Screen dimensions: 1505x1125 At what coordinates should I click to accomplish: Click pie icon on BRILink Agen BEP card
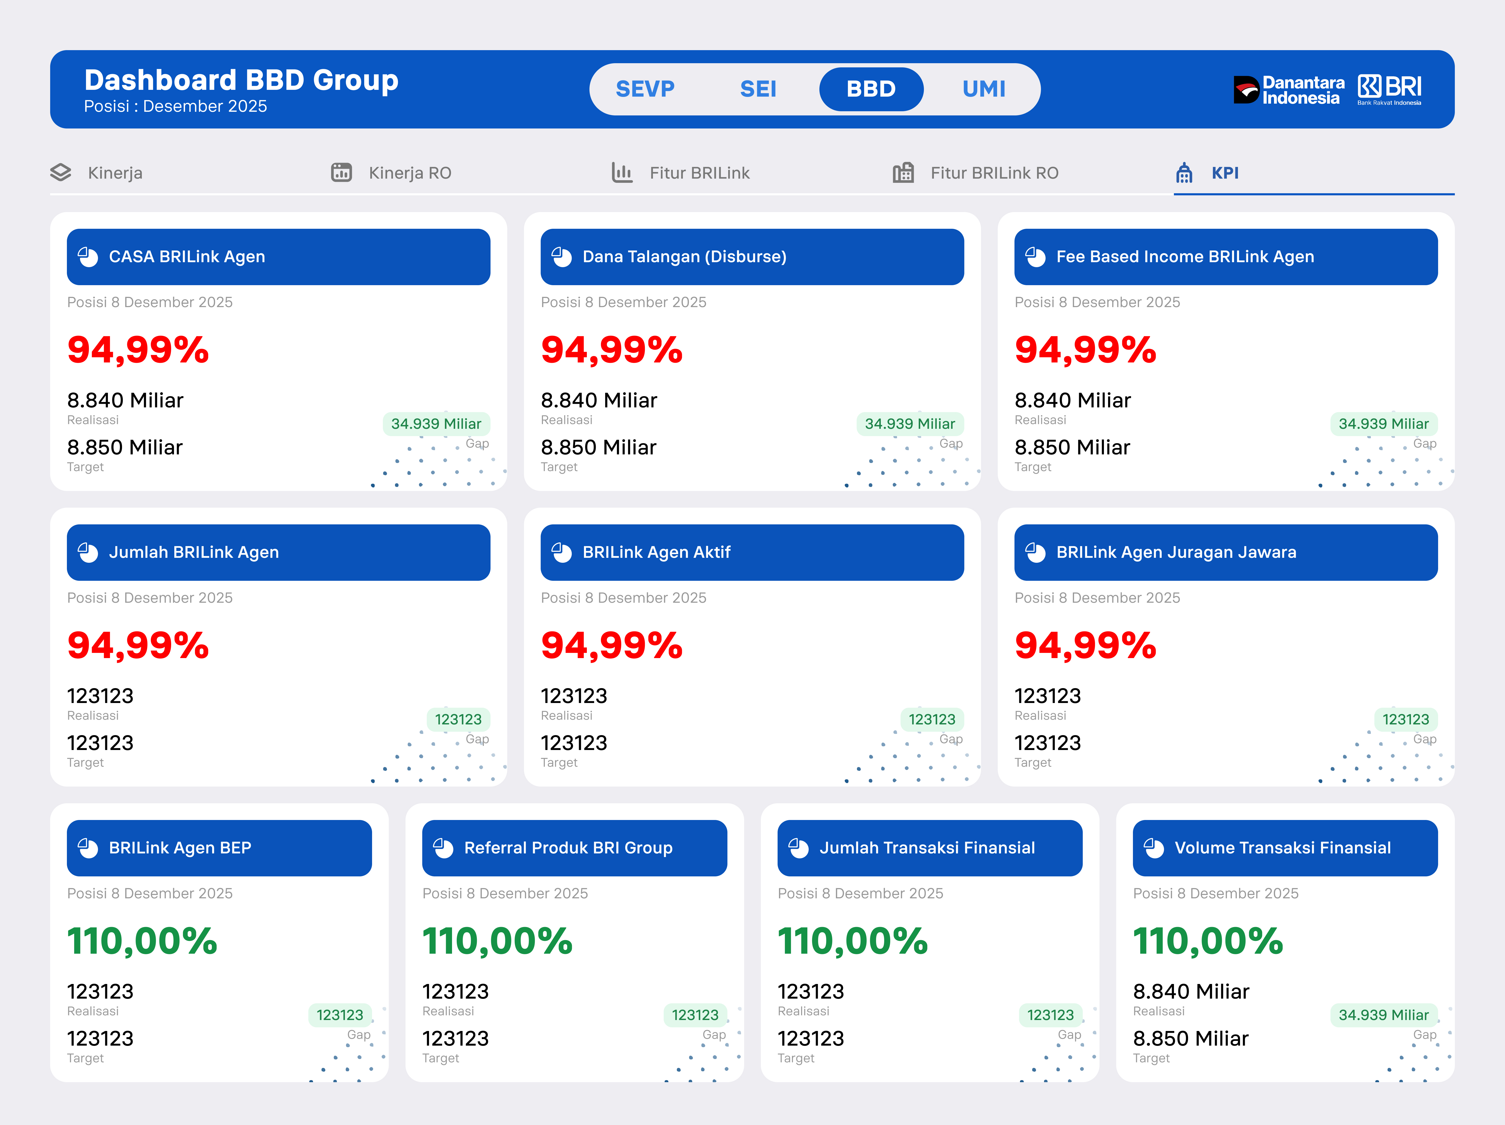88,848
